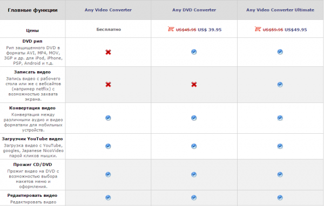Click the Прожиг CD/DVD feature title
The width and height of the screenshot is (324, 206).
[32, 164]
